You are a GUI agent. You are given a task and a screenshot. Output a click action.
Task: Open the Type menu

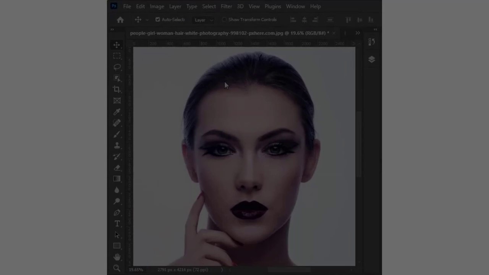(192, 6)
